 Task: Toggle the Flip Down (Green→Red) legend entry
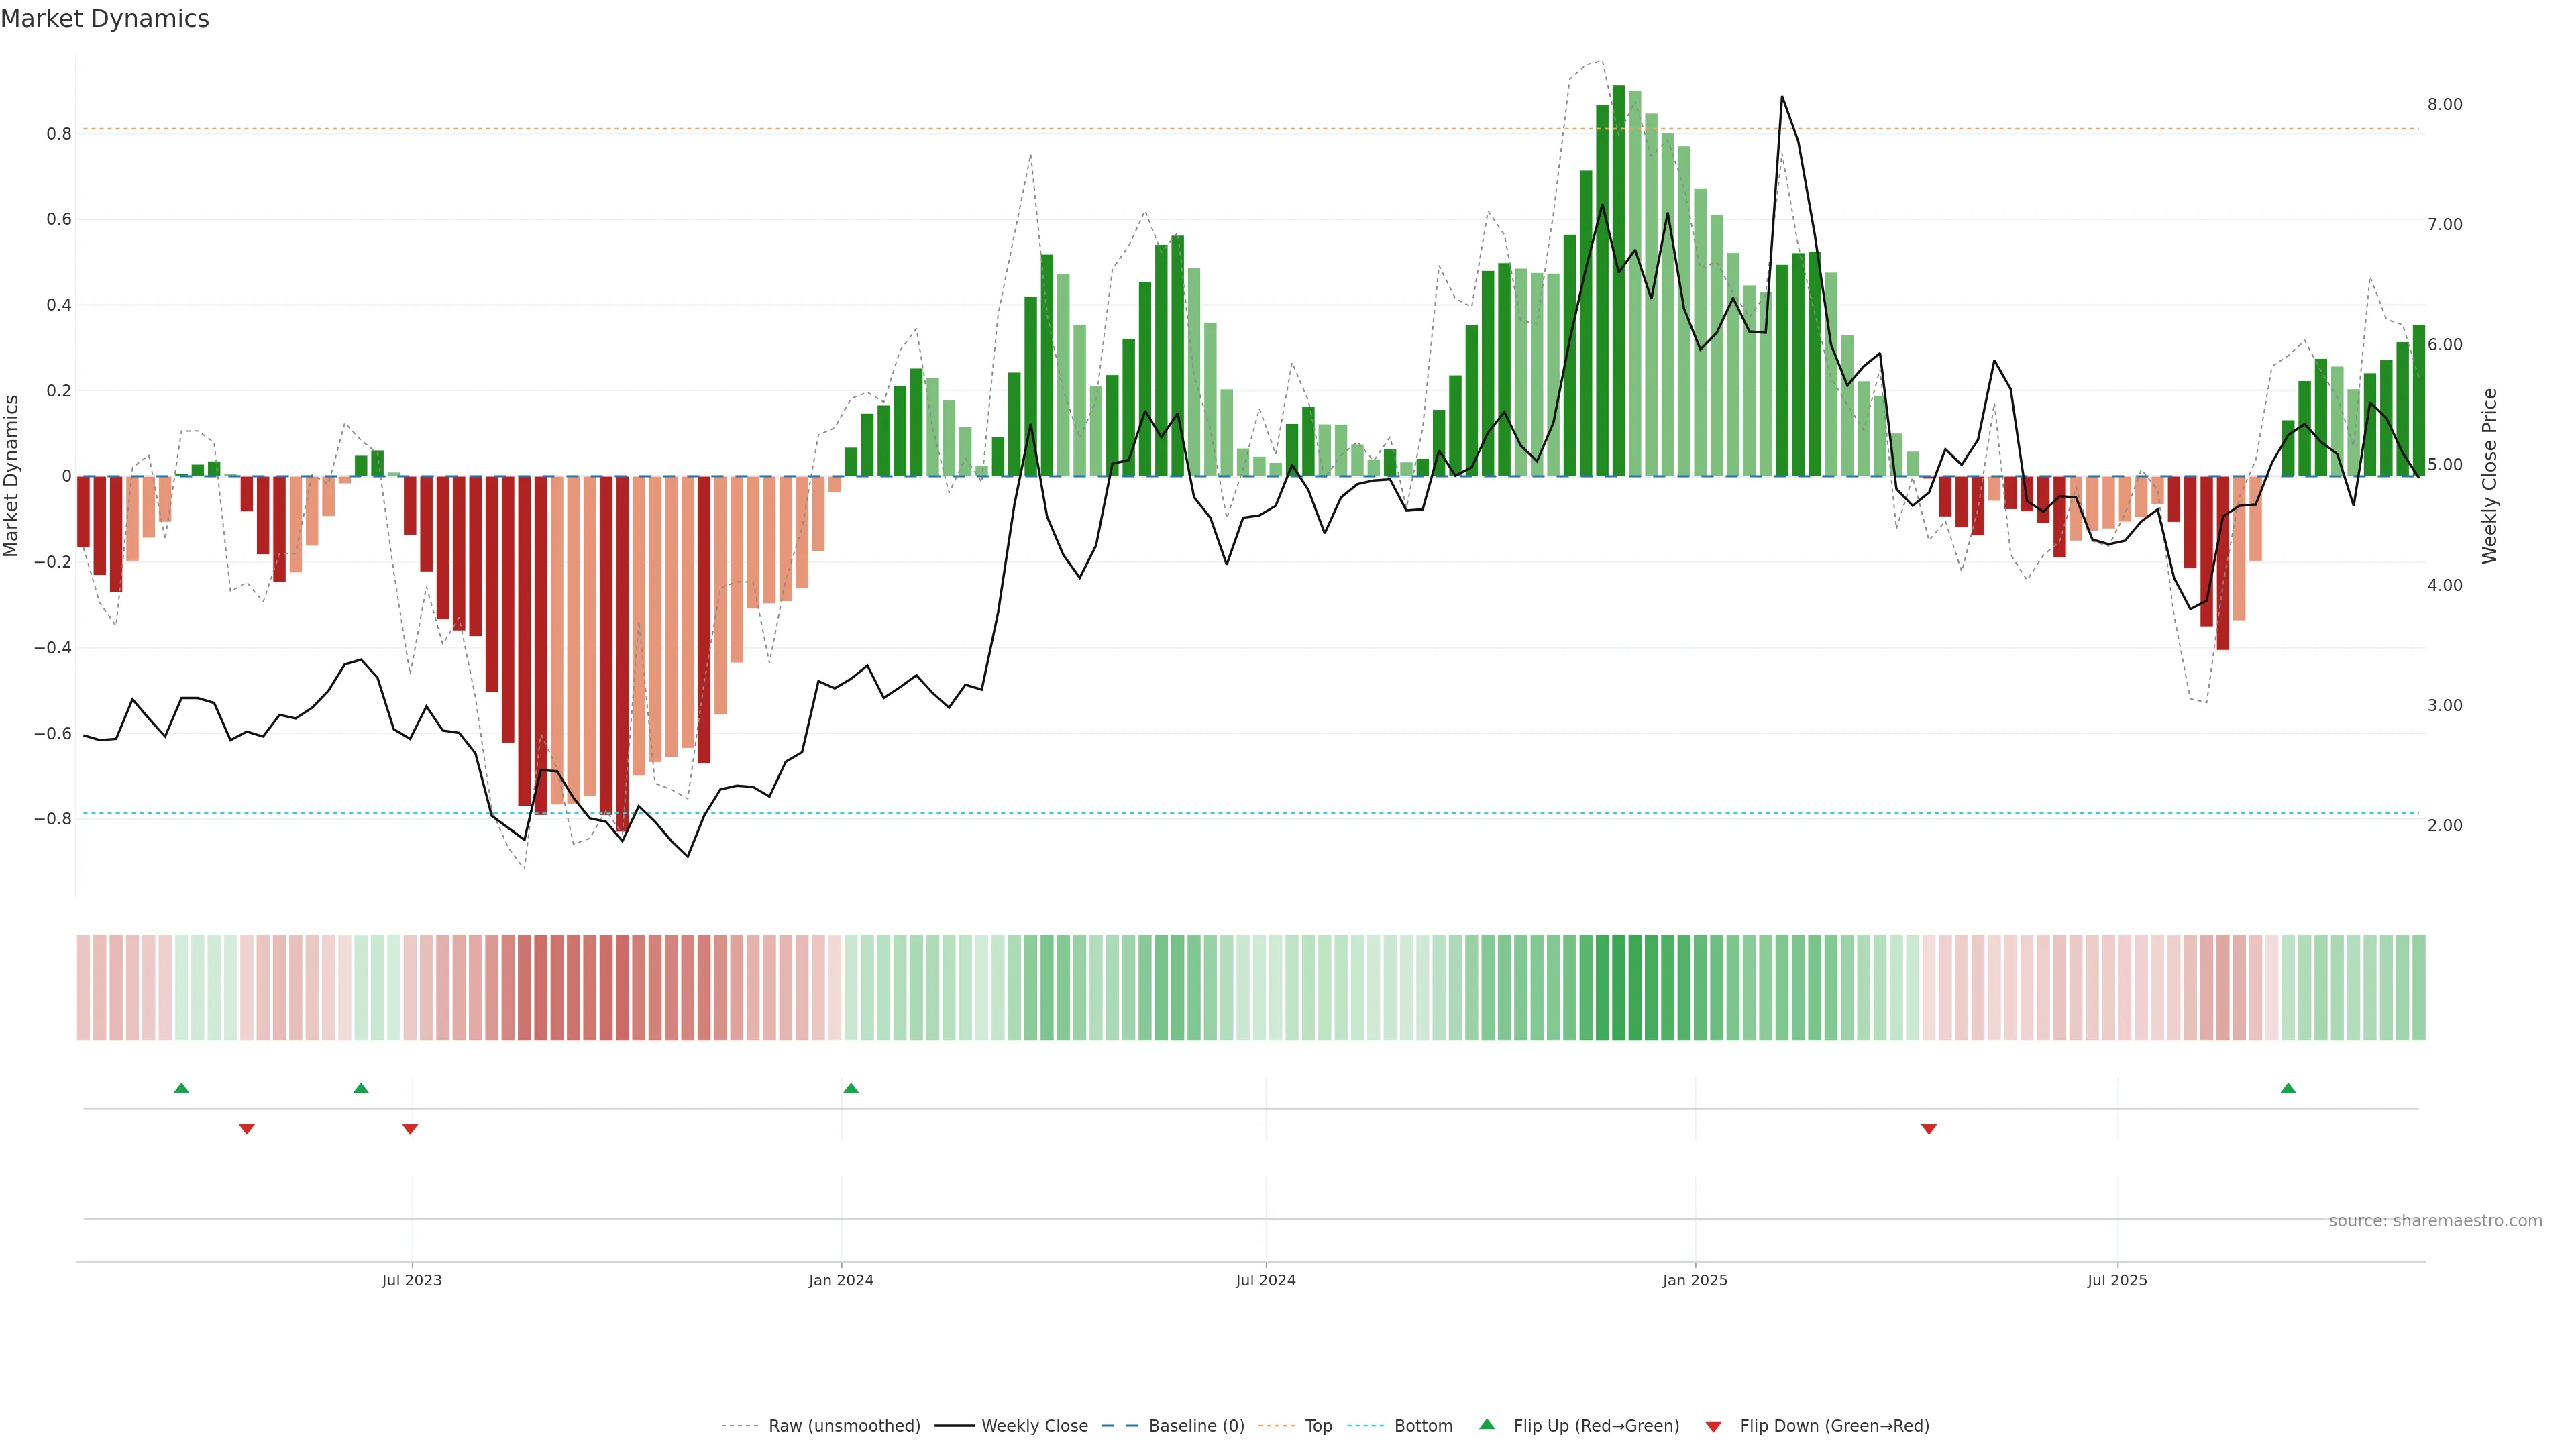(x=1834, y=1426)
